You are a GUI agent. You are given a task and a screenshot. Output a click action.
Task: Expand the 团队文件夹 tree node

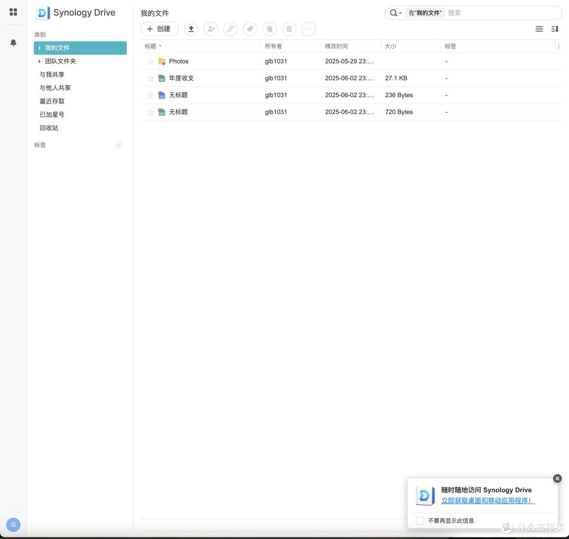(x=39, y=61)
